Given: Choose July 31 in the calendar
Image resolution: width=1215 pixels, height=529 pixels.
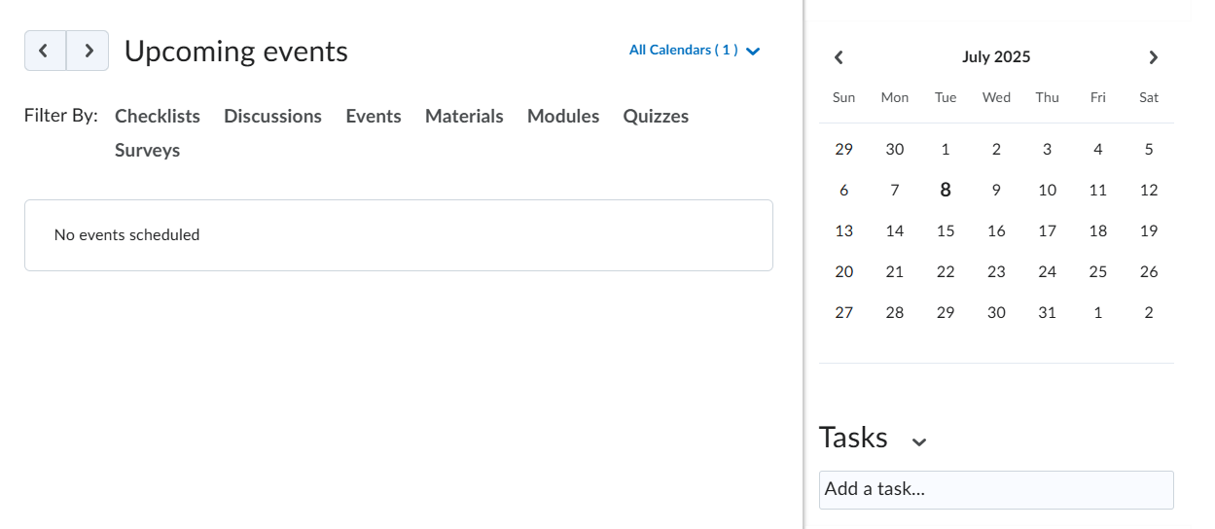Looking at the screenshot, I should click(1047, 312).
